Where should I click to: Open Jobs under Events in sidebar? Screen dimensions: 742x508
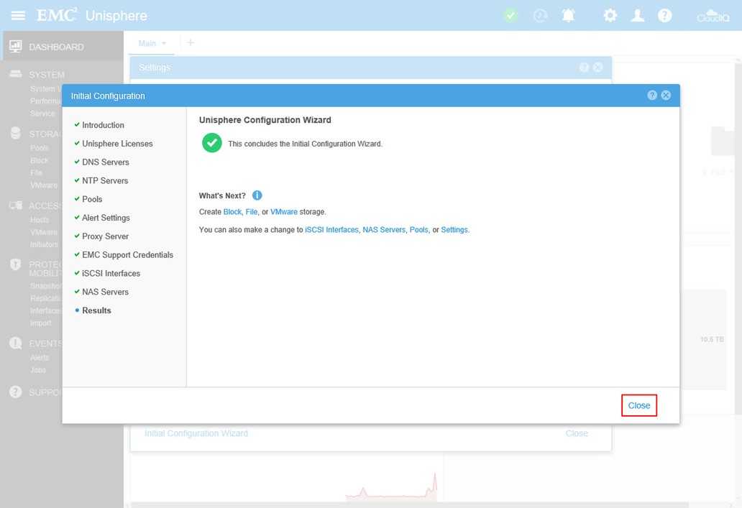coord(38,369)
